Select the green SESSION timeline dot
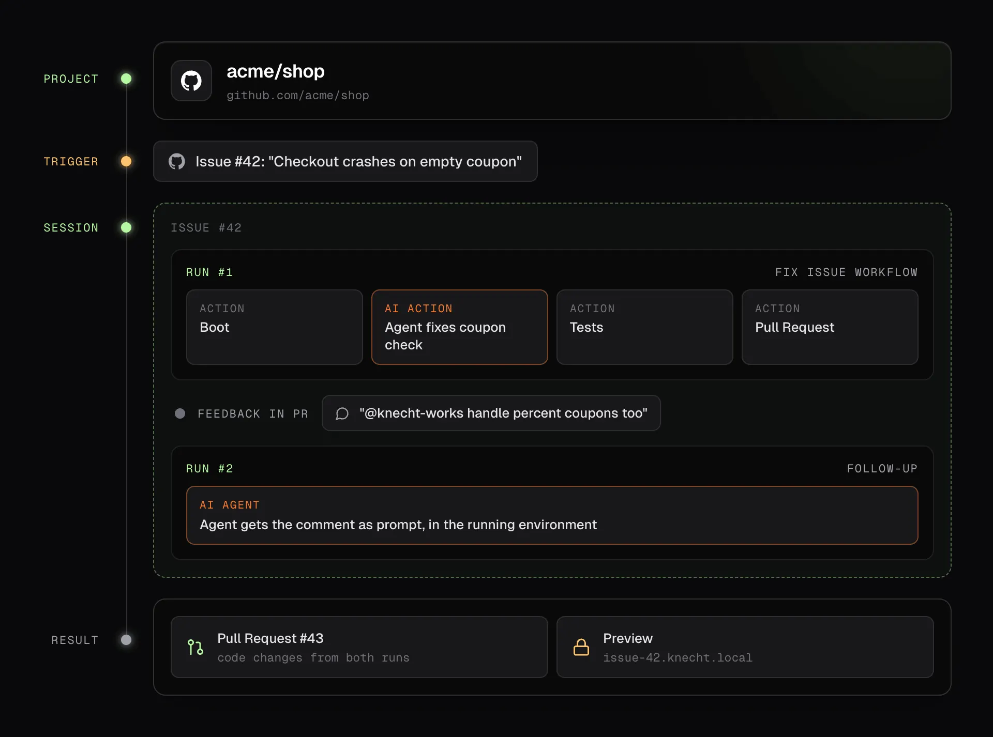Screen dimensions: 993x737 (126, 227)
